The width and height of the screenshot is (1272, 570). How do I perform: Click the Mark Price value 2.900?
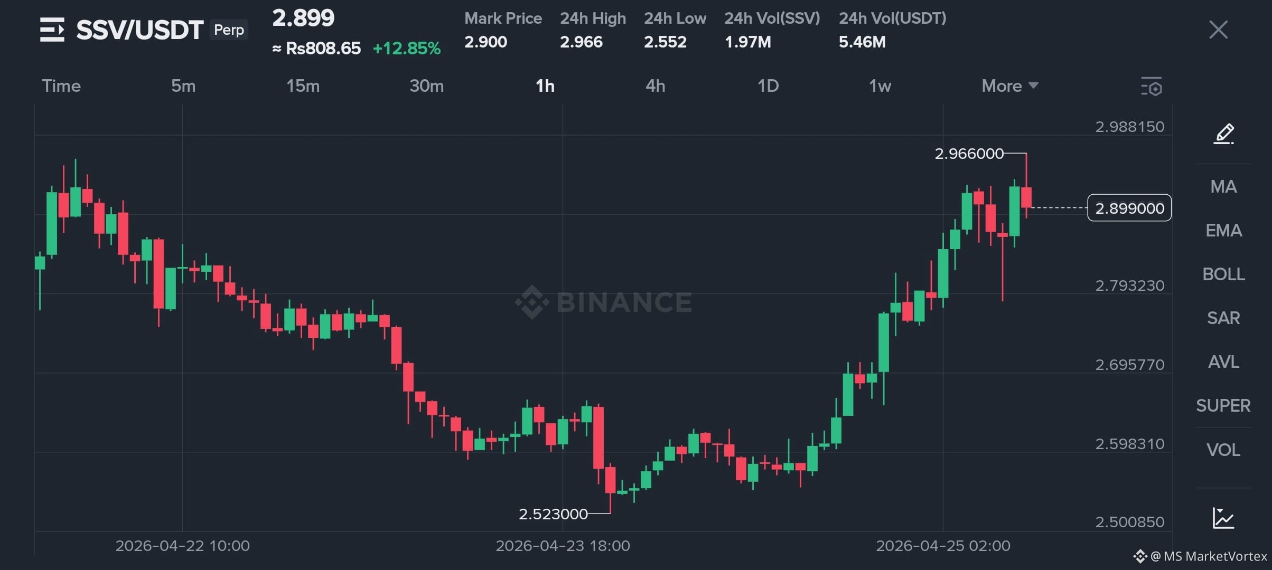tap(485, 42)
